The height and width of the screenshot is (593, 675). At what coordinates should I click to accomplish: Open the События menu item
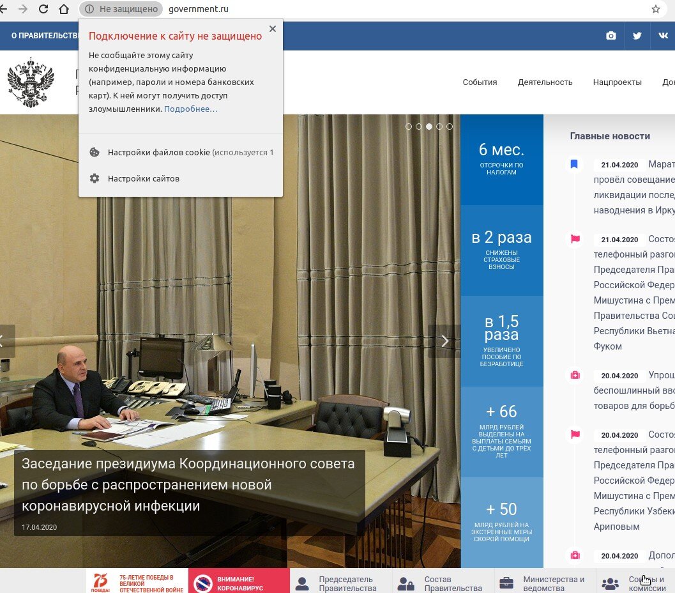point(480,82)
